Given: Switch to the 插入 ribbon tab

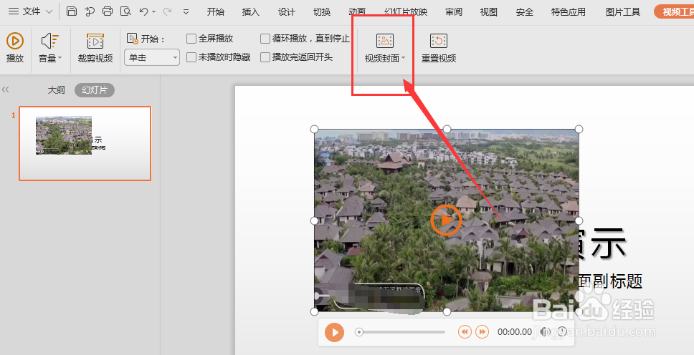Looking at the screenshot, I should point(250,12).
